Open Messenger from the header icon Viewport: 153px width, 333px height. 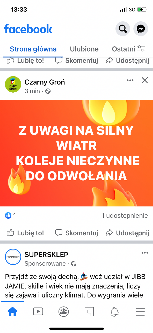click(x=141, y=29)
